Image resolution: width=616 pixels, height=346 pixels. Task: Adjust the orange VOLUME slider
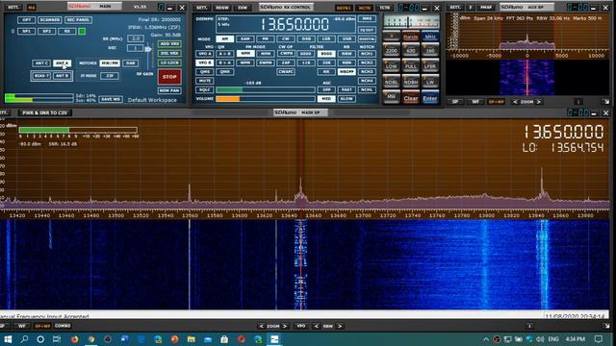pos(266,99)
